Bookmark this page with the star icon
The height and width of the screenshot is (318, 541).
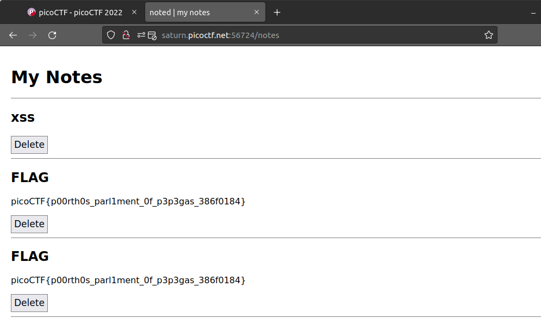tap(488, 35)
